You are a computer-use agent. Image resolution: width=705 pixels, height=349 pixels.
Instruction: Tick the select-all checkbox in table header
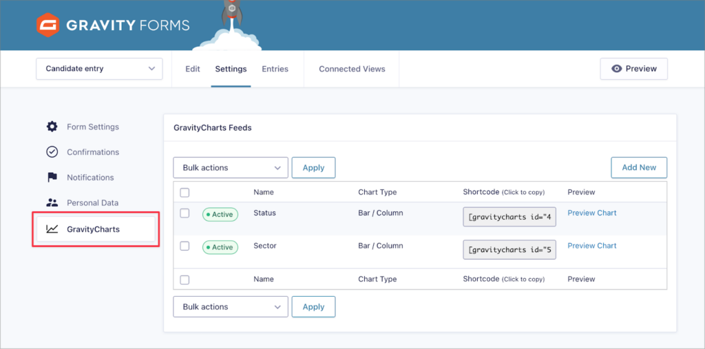185,193
